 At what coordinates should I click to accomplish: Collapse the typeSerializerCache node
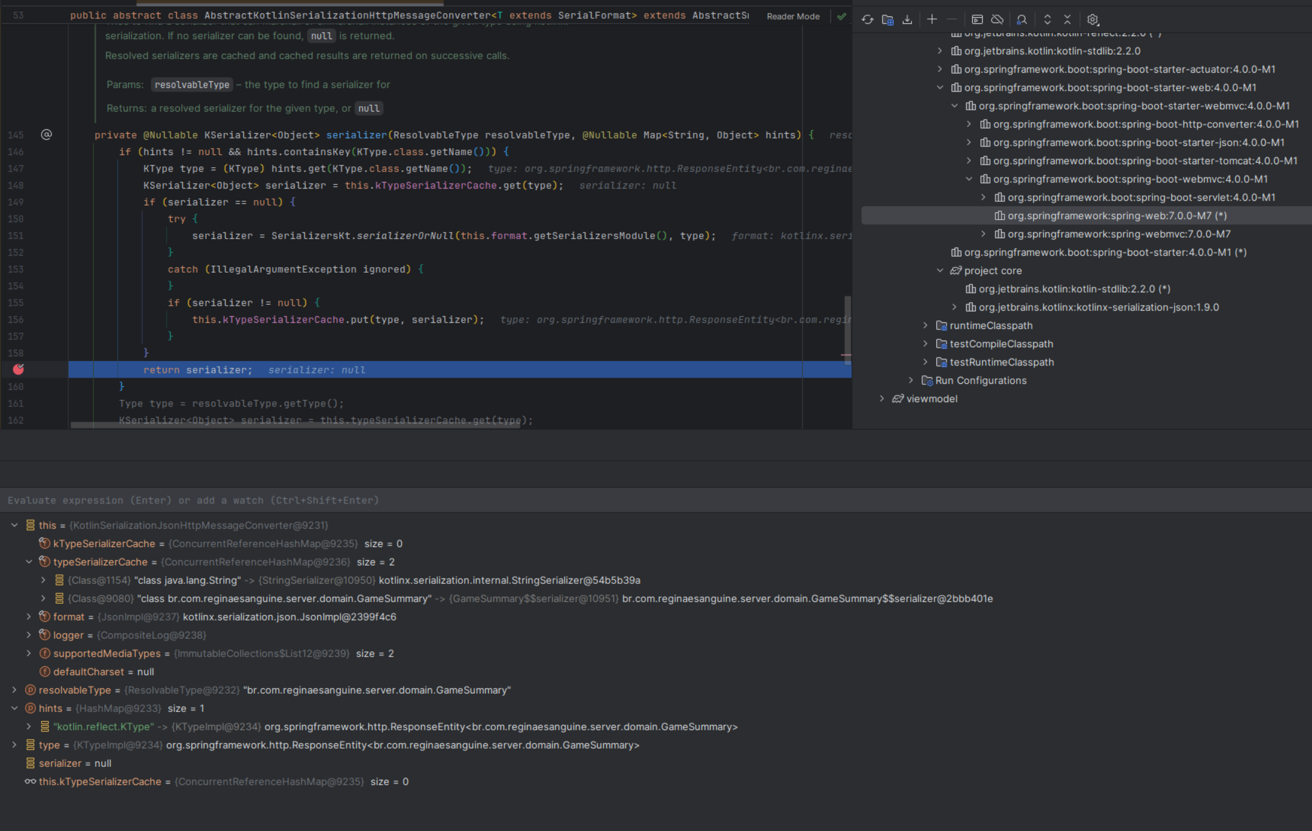[29, 561]
